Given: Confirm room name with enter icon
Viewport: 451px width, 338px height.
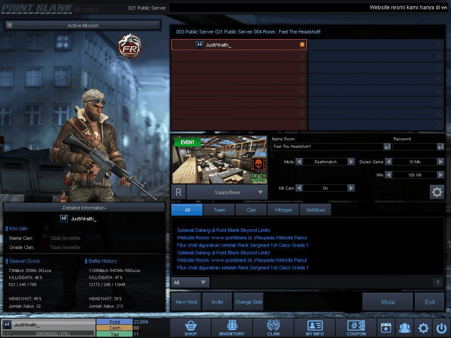Looking at the screenshot, I should (x=387, y=147).
